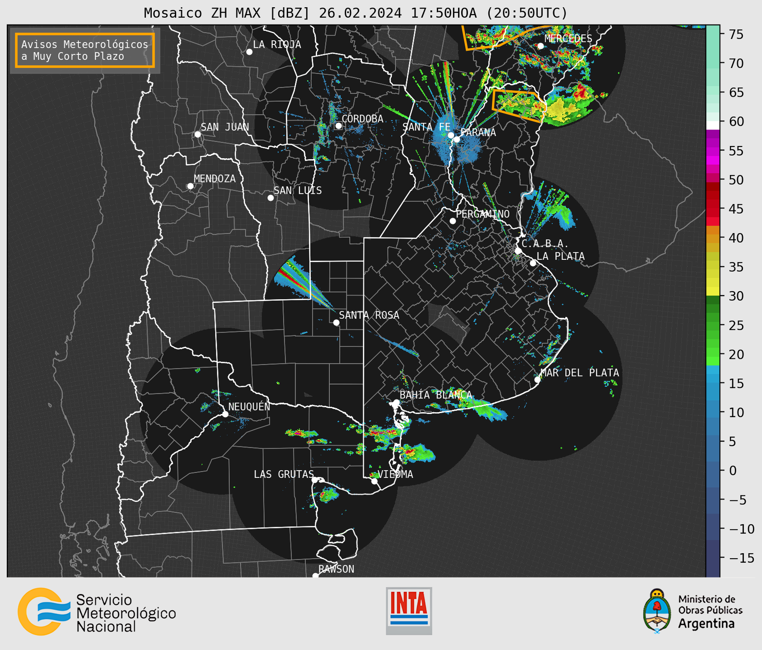Click the C.A.B.A. city marker dot
The image size is (762, 650).
point(519,251)
